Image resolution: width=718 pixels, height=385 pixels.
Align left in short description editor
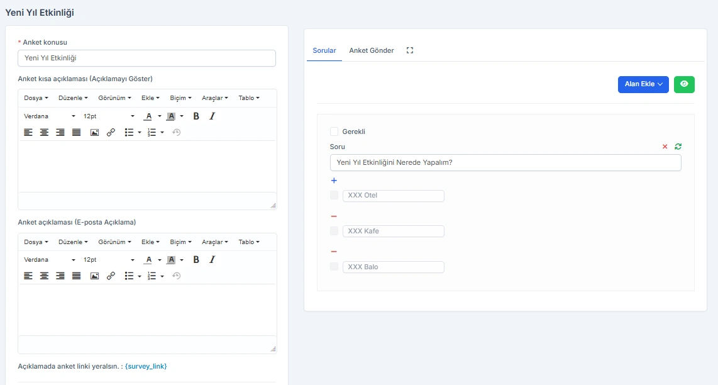tap(28, 133)
